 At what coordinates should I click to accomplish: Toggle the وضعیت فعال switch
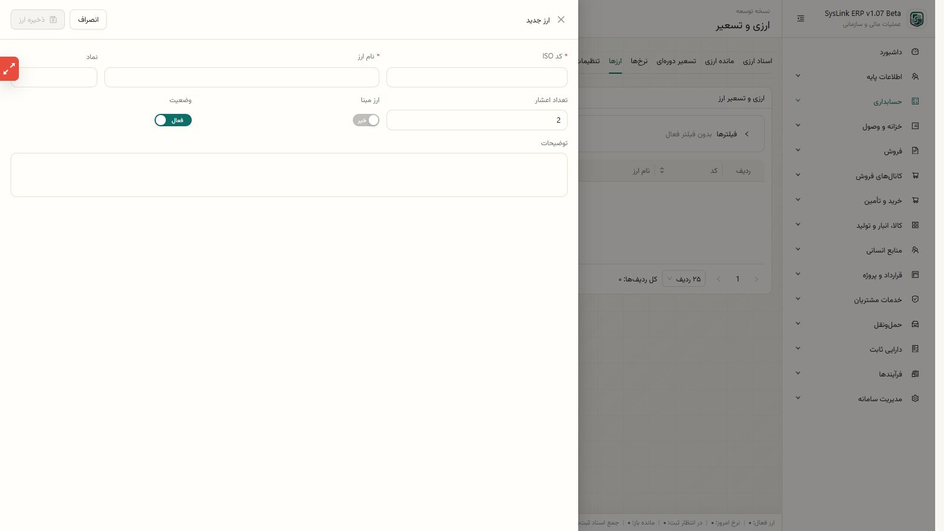[173, 120]
